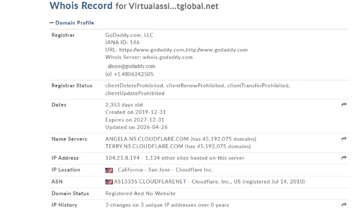Viewport: 353px width, 208px height.
Task: Click the ANGELA.NS.CLOUDFLARE.COM name server
Action: pos(147,139)
